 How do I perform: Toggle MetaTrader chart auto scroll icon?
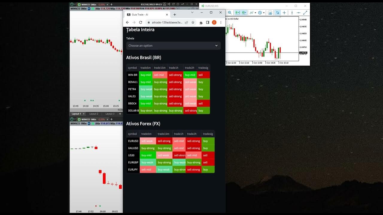(237, 13)
